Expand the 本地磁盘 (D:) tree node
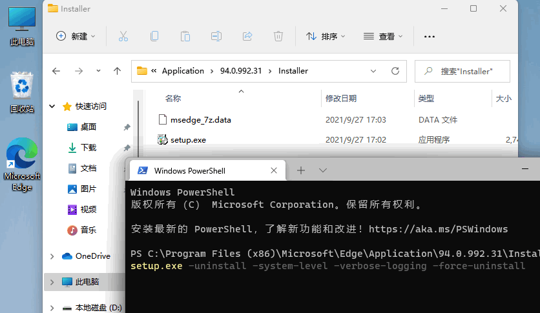This screenshot has height=313, width=540. (52, 308)
